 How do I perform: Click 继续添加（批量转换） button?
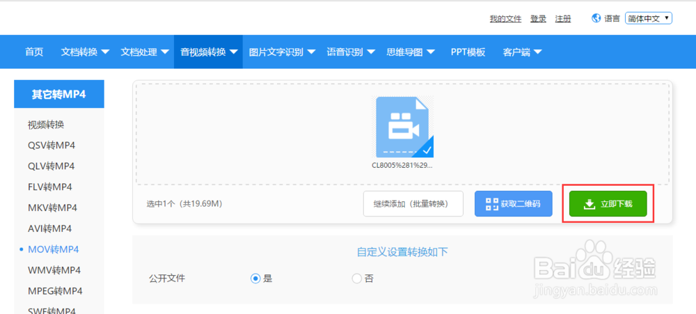point(413,204)
